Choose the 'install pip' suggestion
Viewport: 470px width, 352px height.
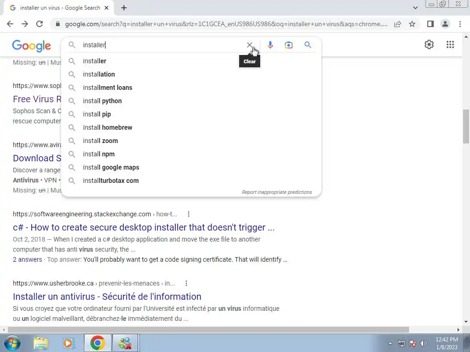[x=191, y=114]
